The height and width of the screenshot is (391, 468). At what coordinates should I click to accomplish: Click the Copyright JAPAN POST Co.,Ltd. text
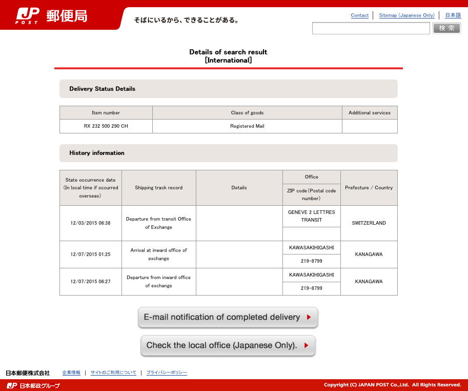[393, 385]
